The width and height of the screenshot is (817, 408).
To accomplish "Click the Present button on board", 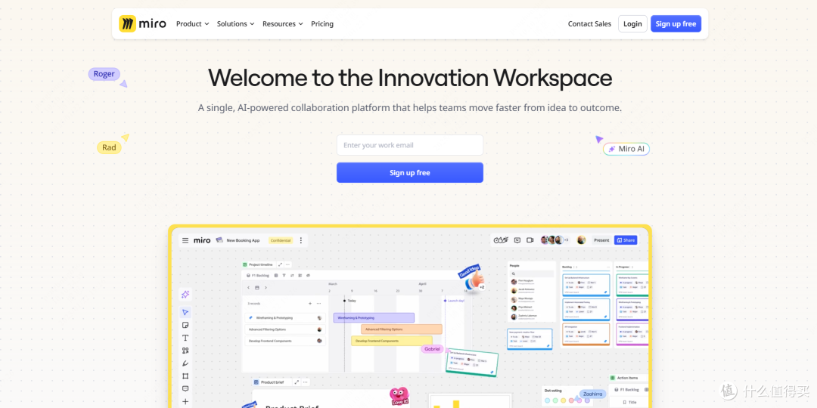I will [601, 240].
